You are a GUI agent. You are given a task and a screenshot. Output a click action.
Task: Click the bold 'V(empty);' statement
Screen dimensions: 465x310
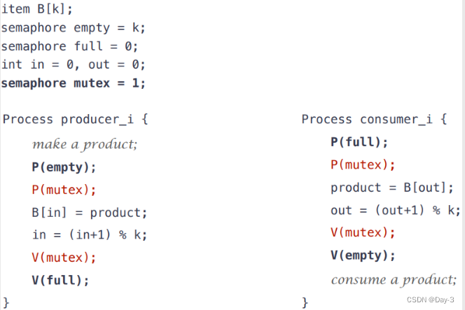click(363, 255)
